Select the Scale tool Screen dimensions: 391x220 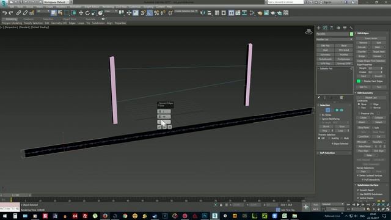pyautogui.click(x=93, y=13)
